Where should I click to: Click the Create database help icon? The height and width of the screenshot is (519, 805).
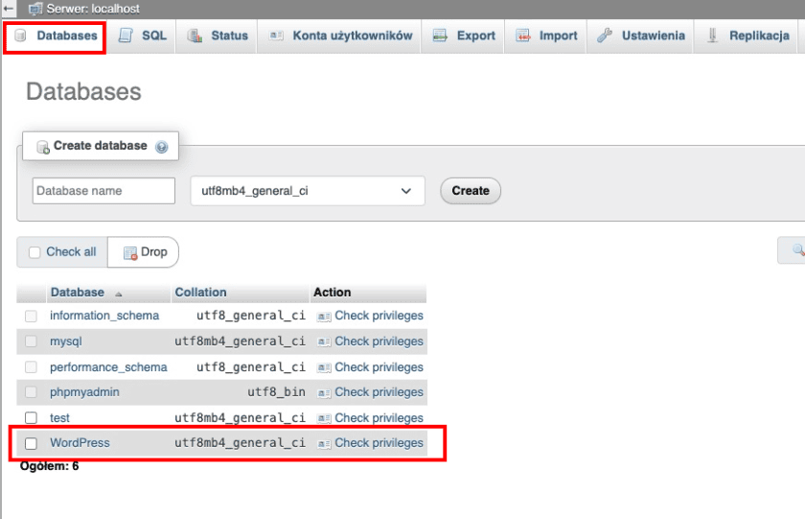tap(161, 147)
